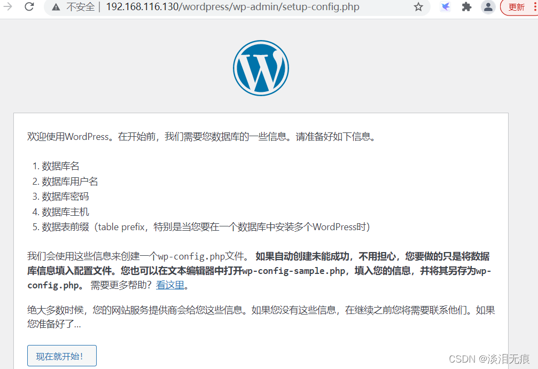Click the 数据表前缀 table prefix list item

pyautogui.click(x=206, y=227)
